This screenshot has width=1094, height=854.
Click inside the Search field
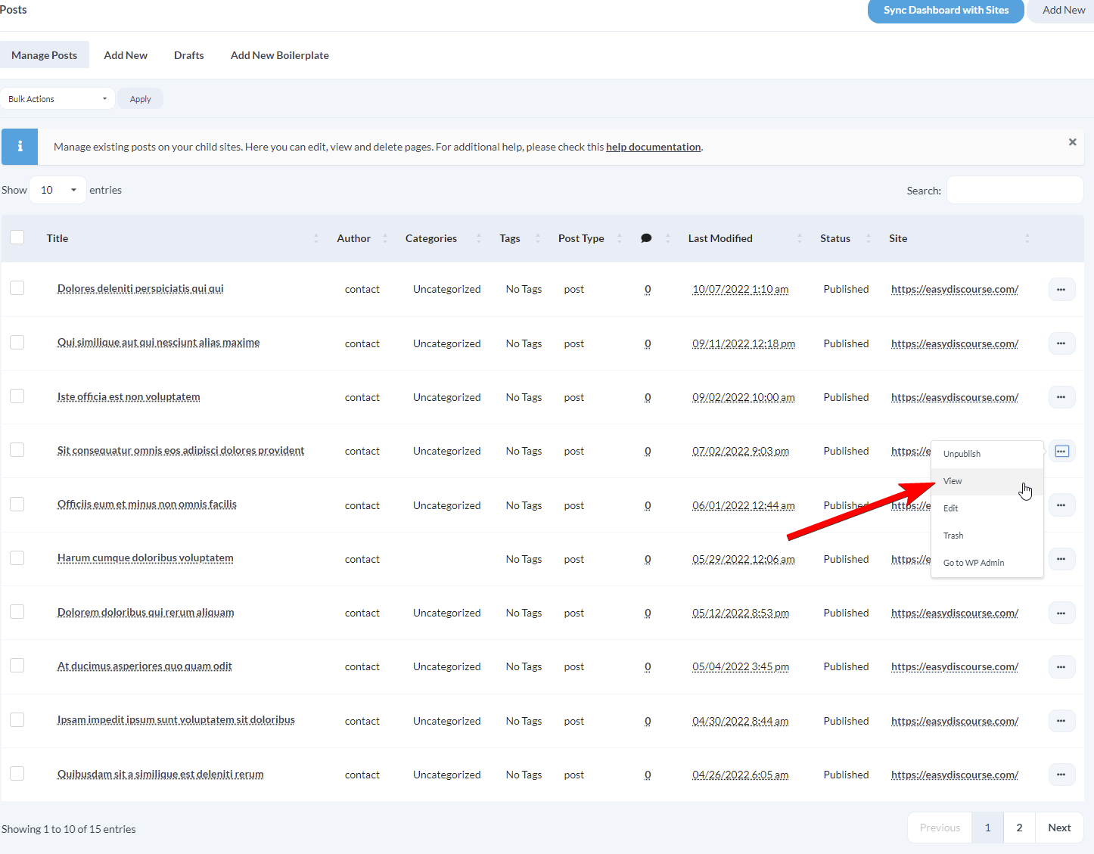click(1015, 190)
